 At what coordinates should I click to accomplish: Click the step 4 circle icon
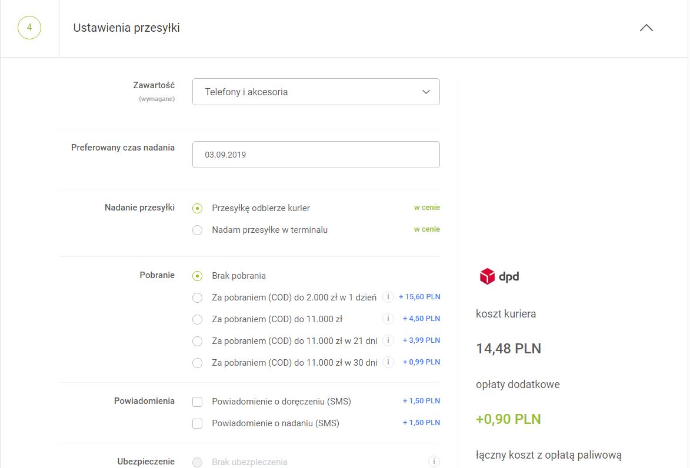(x=29, y=28)
